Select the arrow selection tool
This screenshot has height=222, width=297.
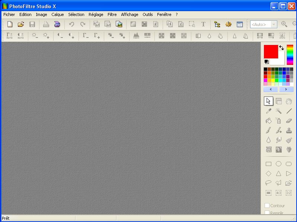pyautogui.click(x=268, y=101)
